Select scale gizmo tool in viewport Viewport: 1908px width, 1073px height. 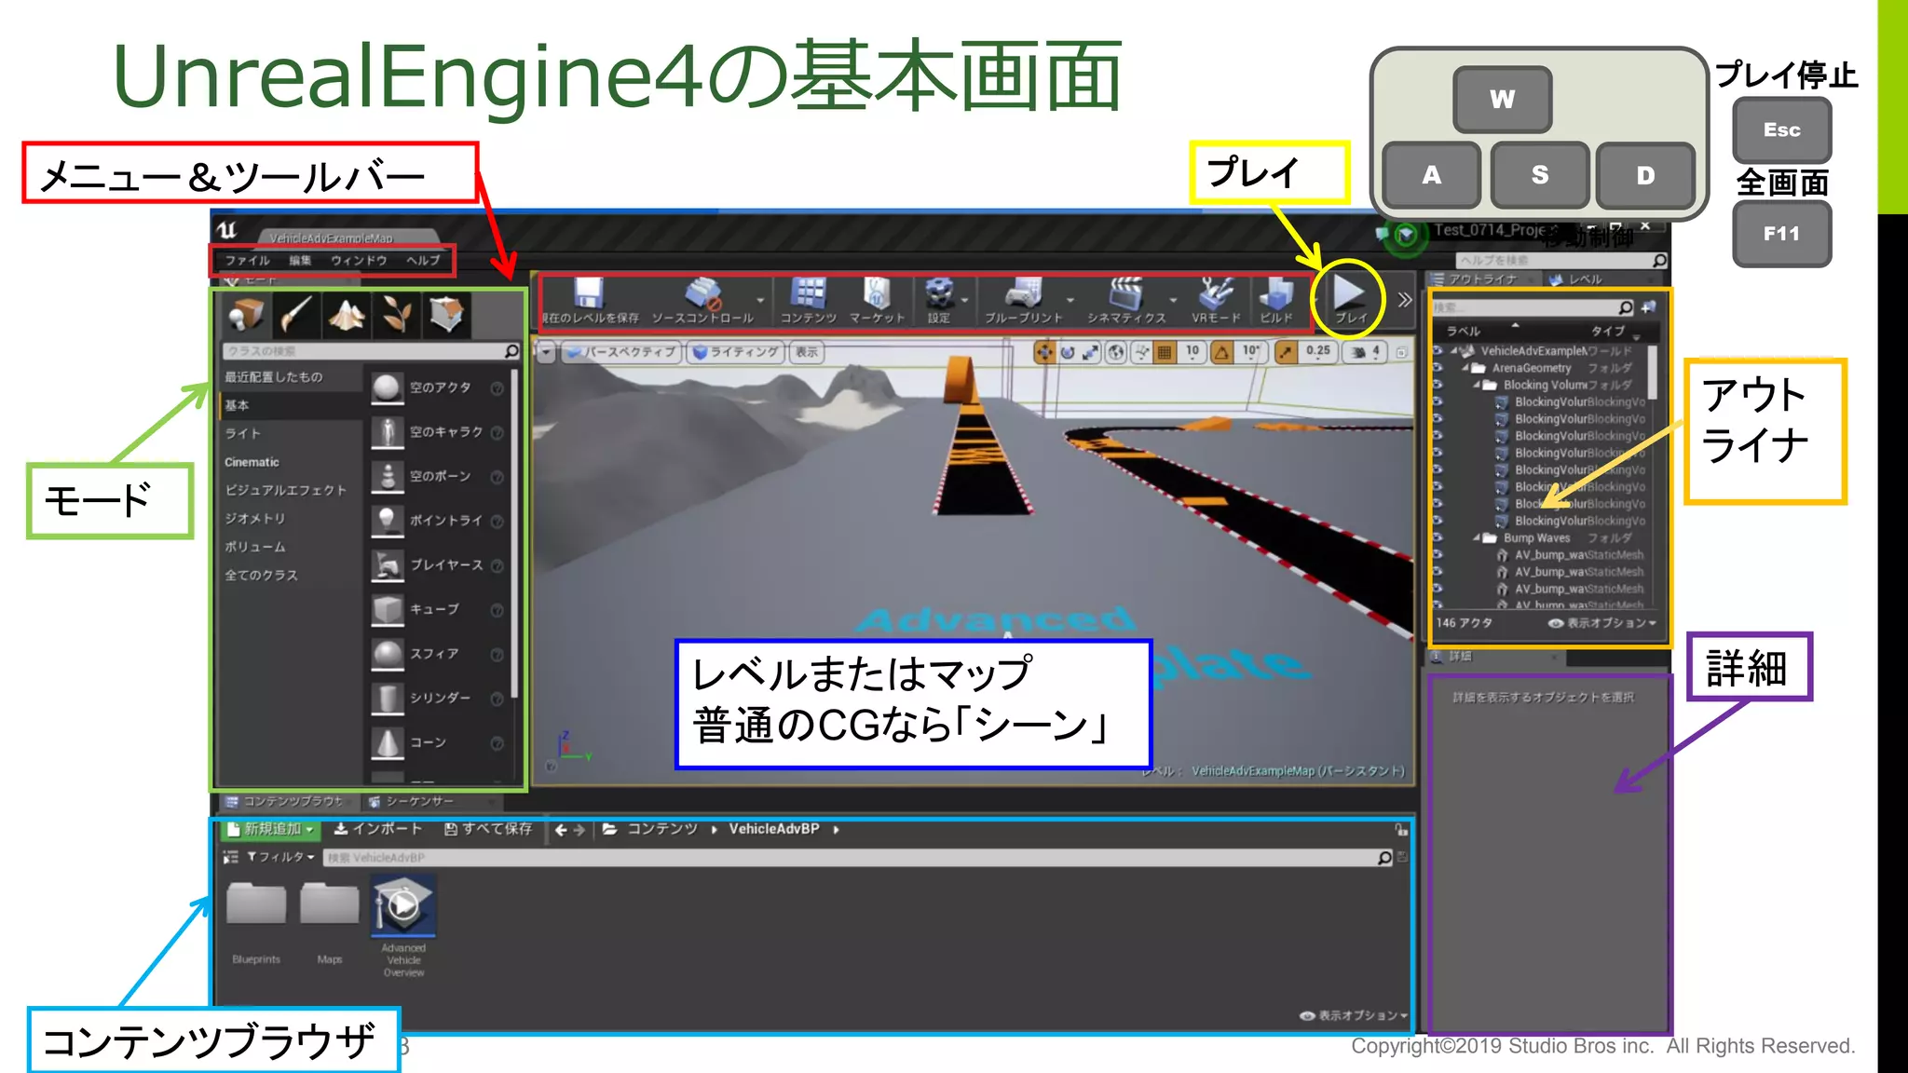coord(1090,352)
